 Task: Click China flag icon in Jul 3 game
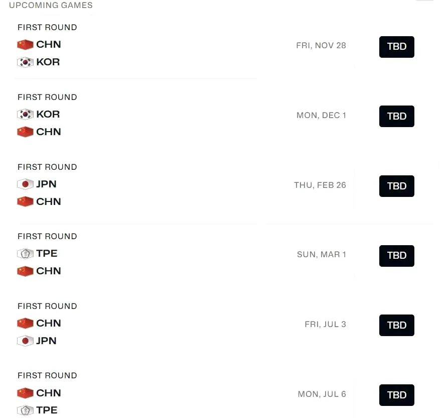pyautogui.click(x=25, y=324)
